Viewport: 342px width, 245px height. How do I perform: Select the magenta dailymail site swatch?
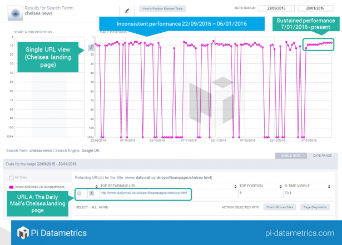click(x=11, y=187)
